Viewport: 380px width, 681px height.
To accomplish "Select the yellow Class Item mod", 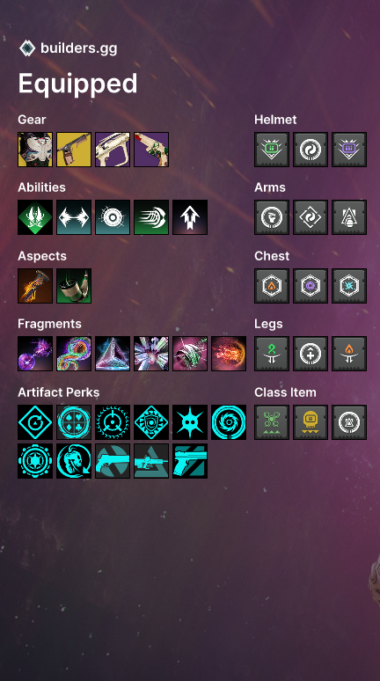I will click(x=311, y=422).
